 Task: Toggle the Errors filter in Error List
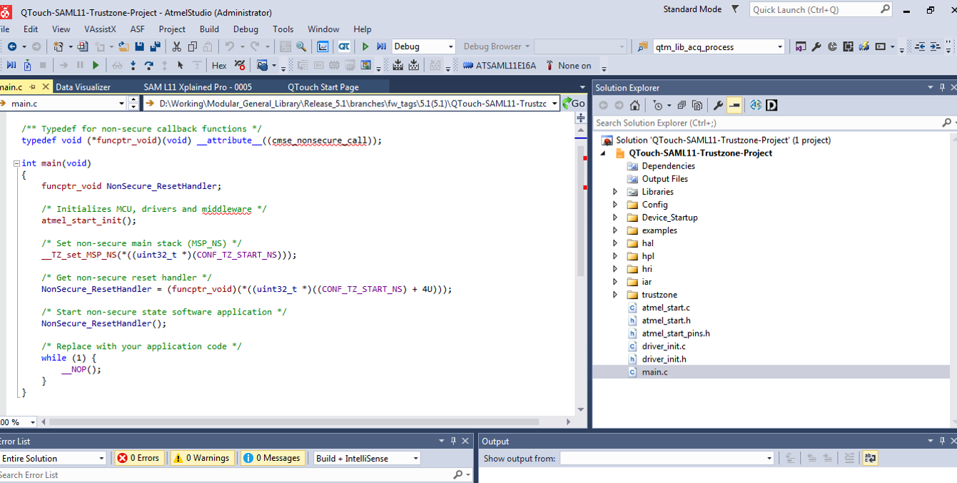(139, 458)
